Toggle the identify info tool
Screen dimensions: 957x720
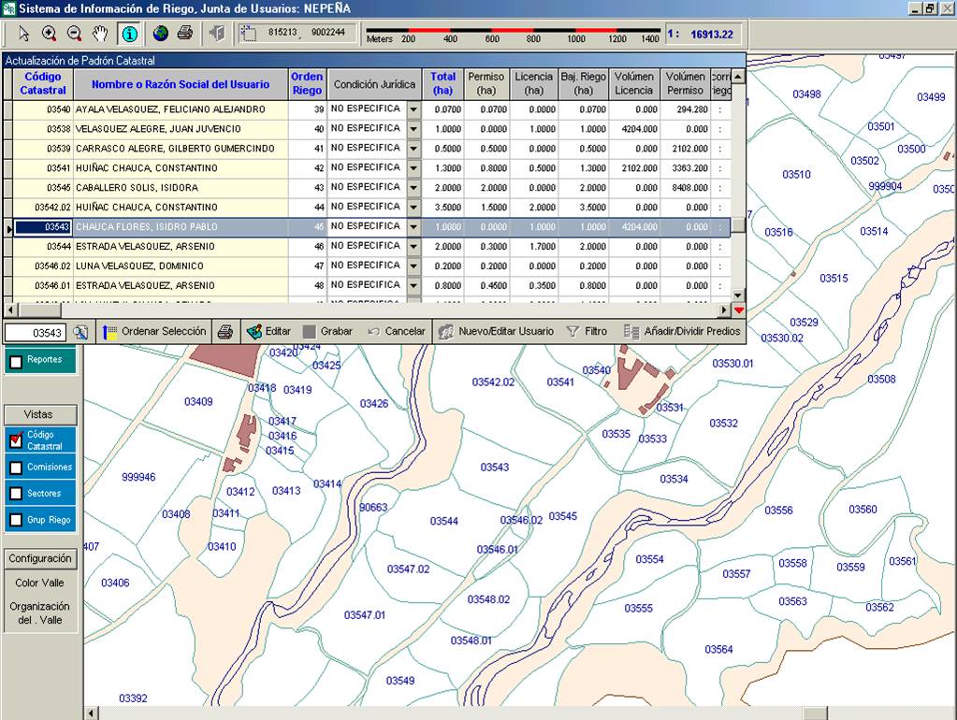point(129,34)
